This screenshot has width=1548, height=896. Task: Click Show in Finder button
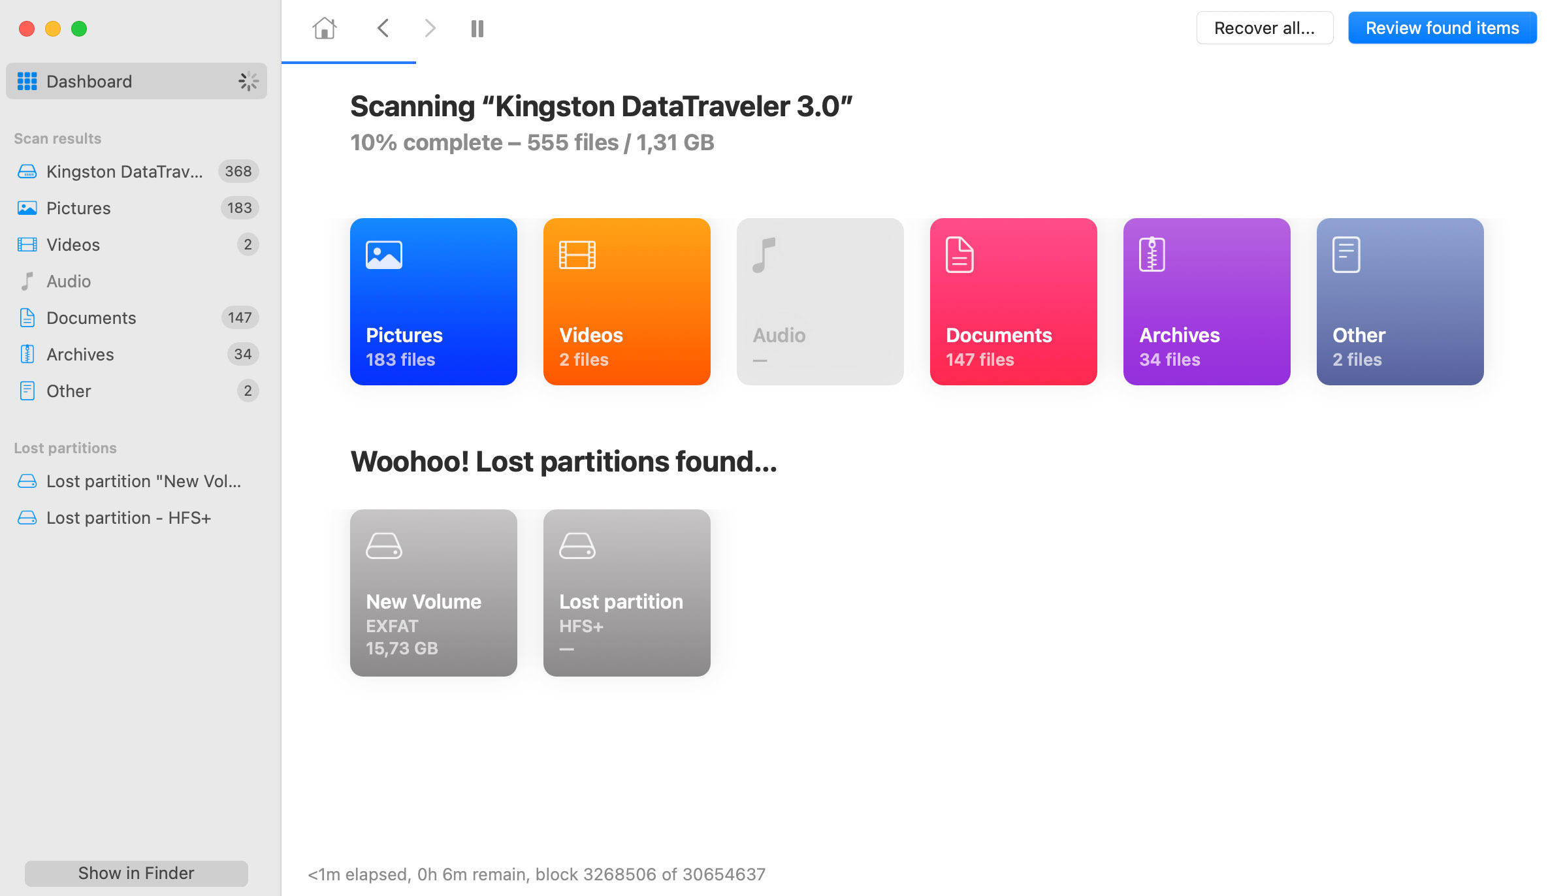pyautogui.click(x=136, y=872)
